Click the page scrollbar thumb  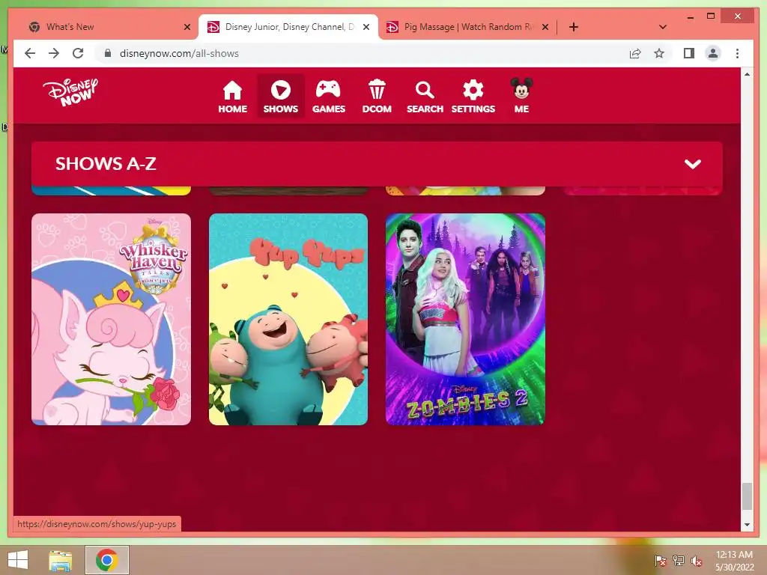point(747,496)
